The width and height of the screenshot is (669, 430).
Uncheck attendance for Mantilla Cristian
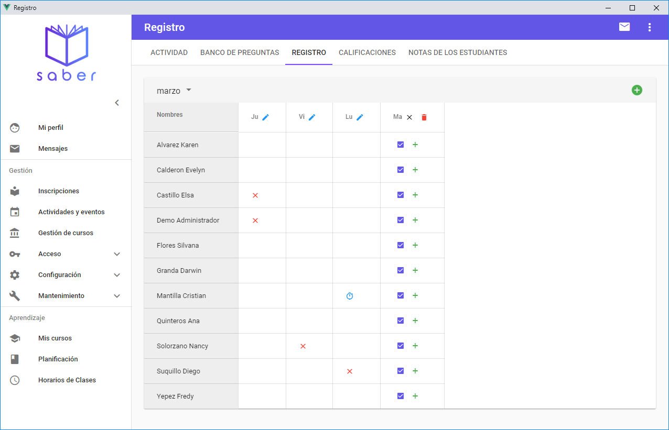coord(401,295)
